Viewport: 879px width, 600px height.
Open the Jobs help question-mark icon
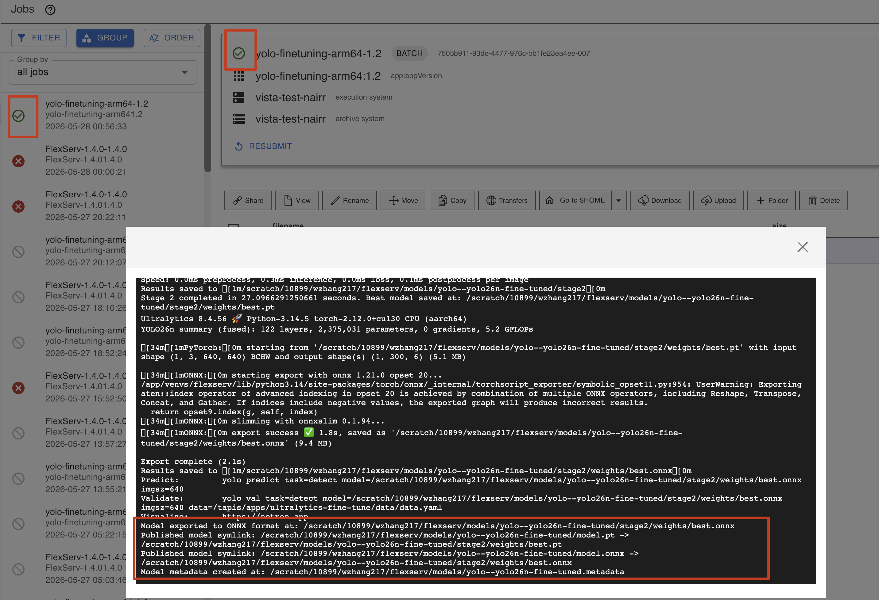(x=50, y=9)
